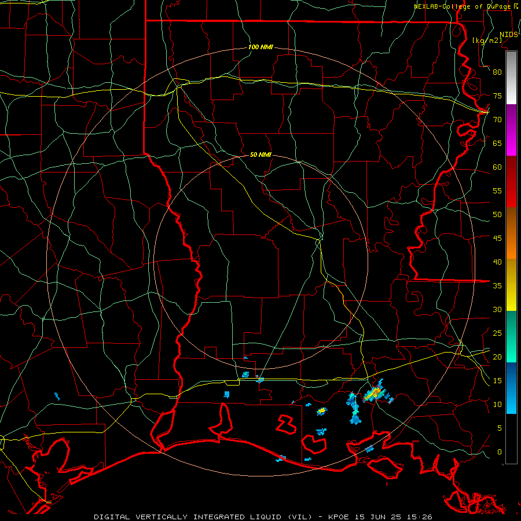Click the scale value 5
Viewport: 521px width, 521px height.
(500, 428)
